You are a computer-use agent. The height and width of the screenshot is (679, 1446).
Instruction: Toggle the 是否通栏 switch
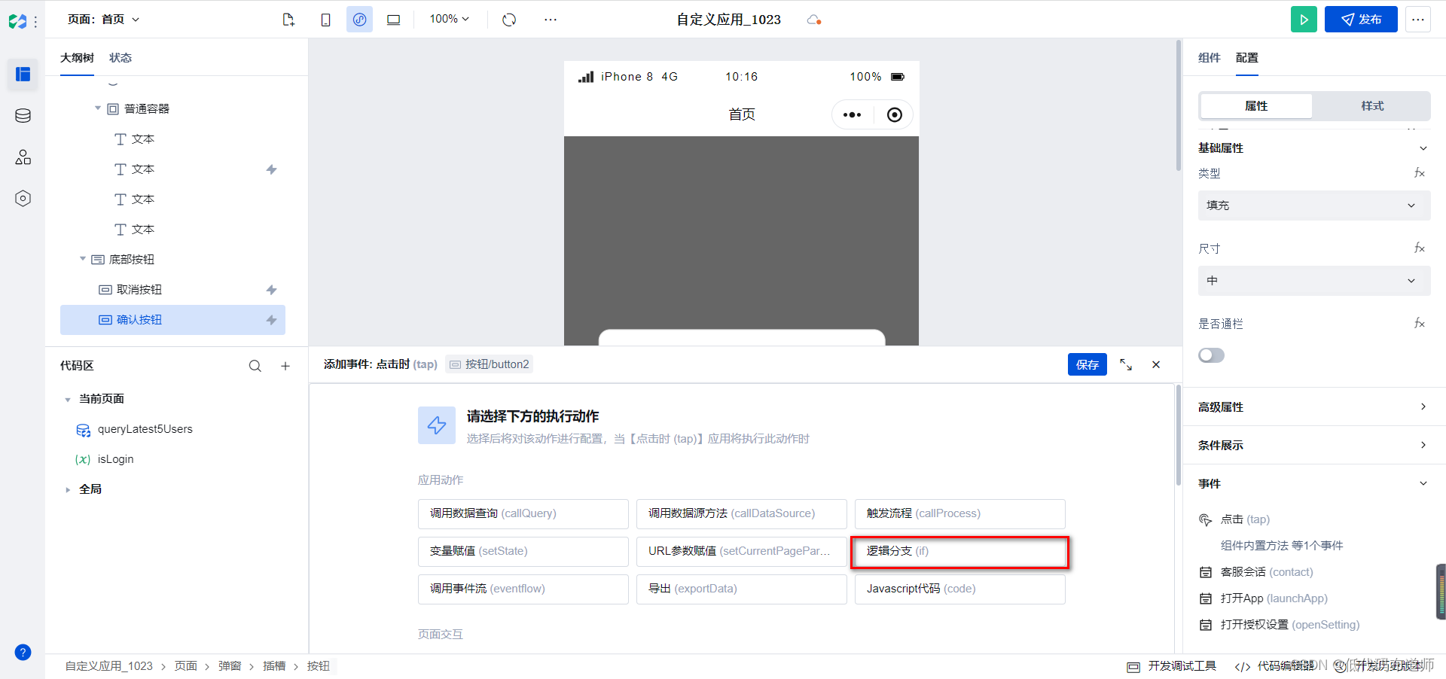pos(1211,355)
